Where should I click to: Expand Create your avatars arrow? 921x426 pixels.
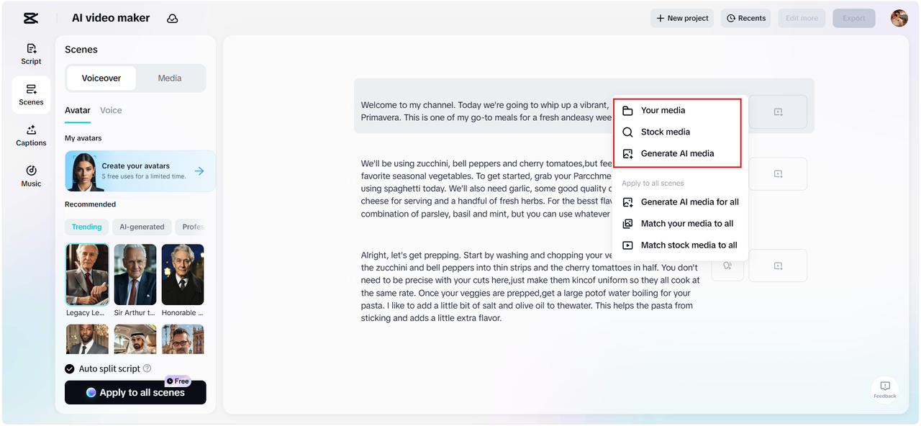point(199,171)
